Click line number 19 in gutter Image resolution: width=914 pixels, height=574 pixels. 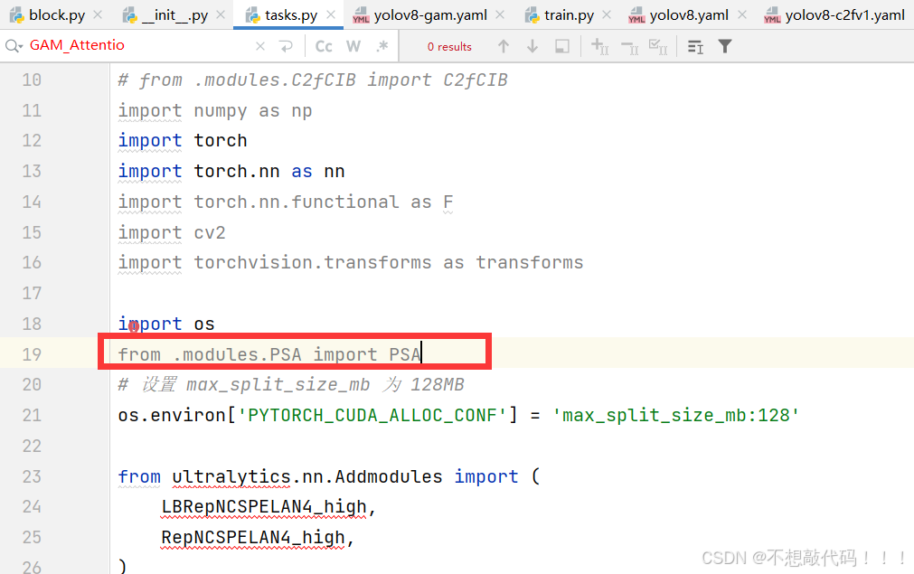[x=32, y=354]
